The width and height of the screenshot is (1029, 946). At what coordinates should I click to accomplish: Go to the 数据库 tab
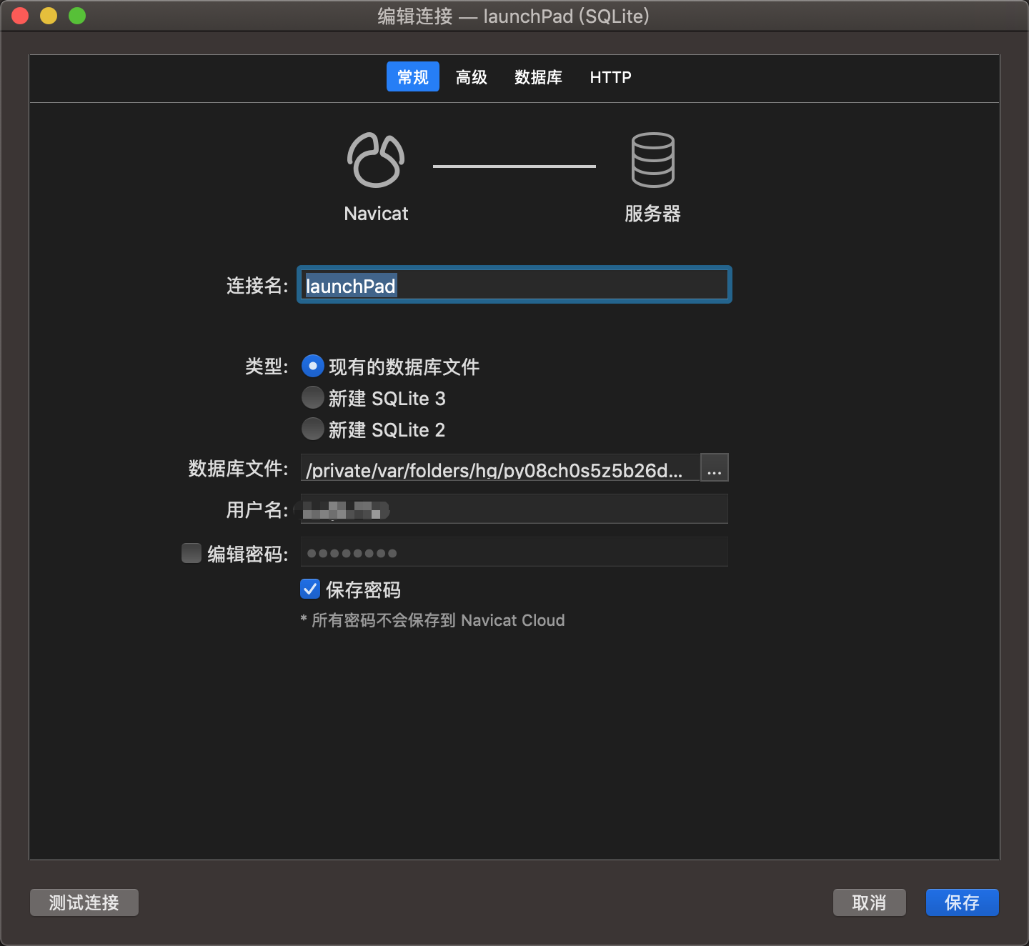click(538, 76)
